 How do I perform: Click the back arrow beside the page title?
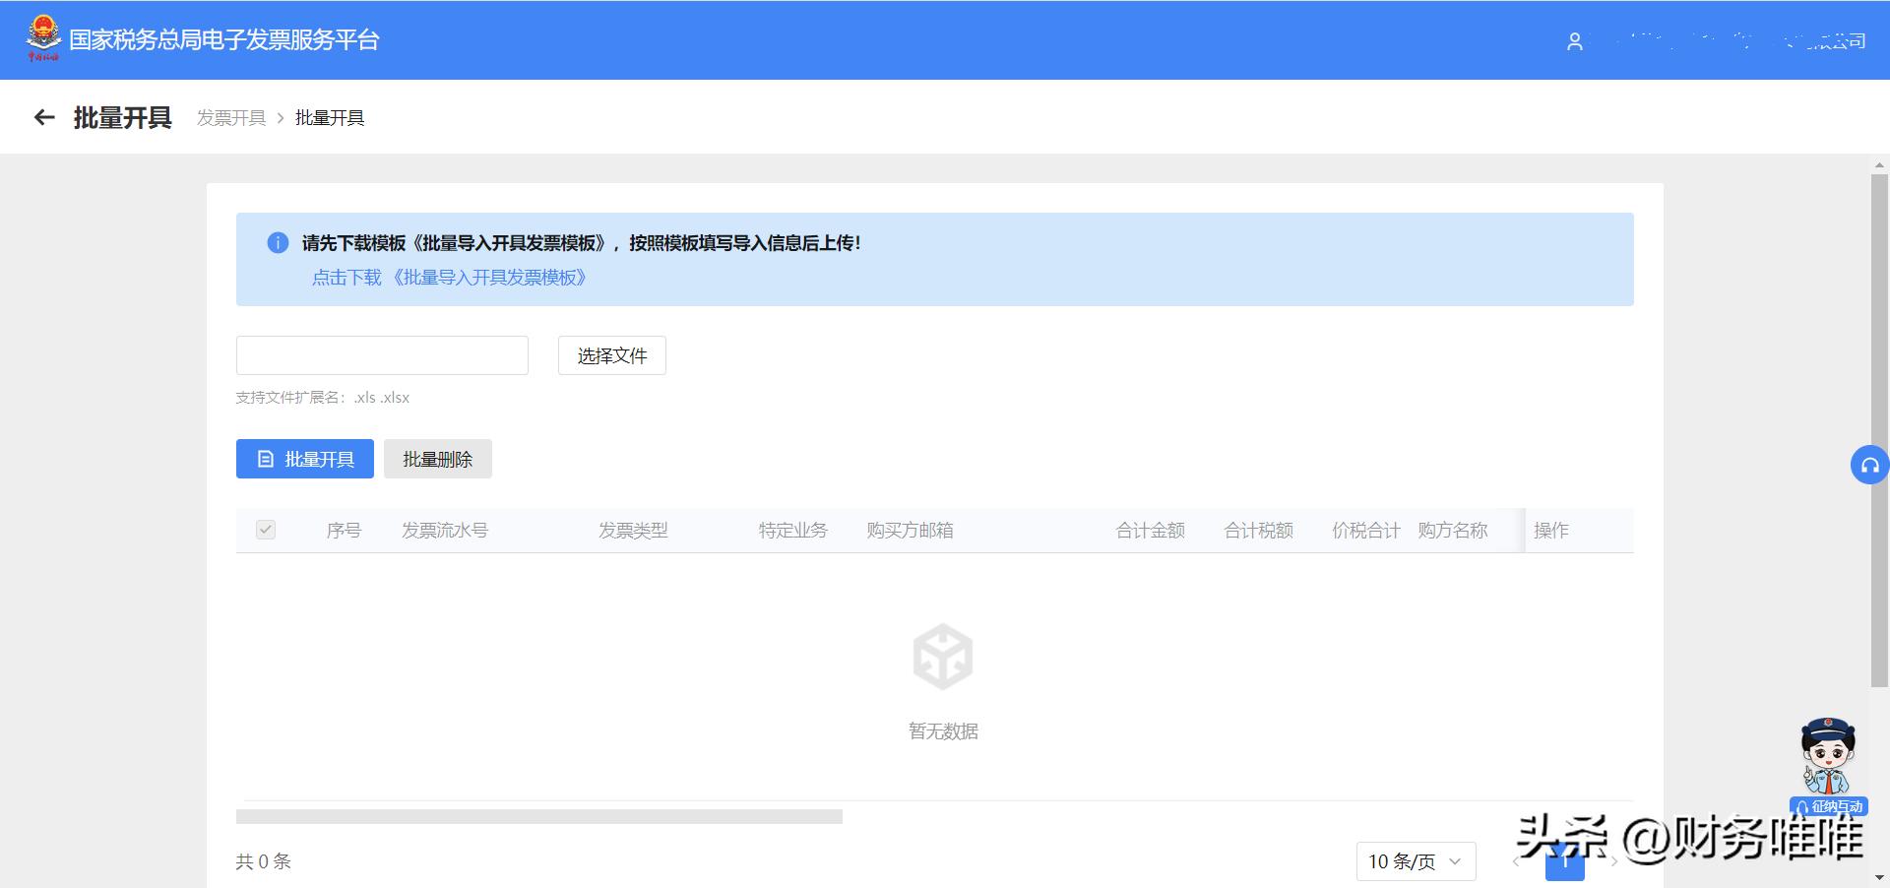[x=44, y=118]
